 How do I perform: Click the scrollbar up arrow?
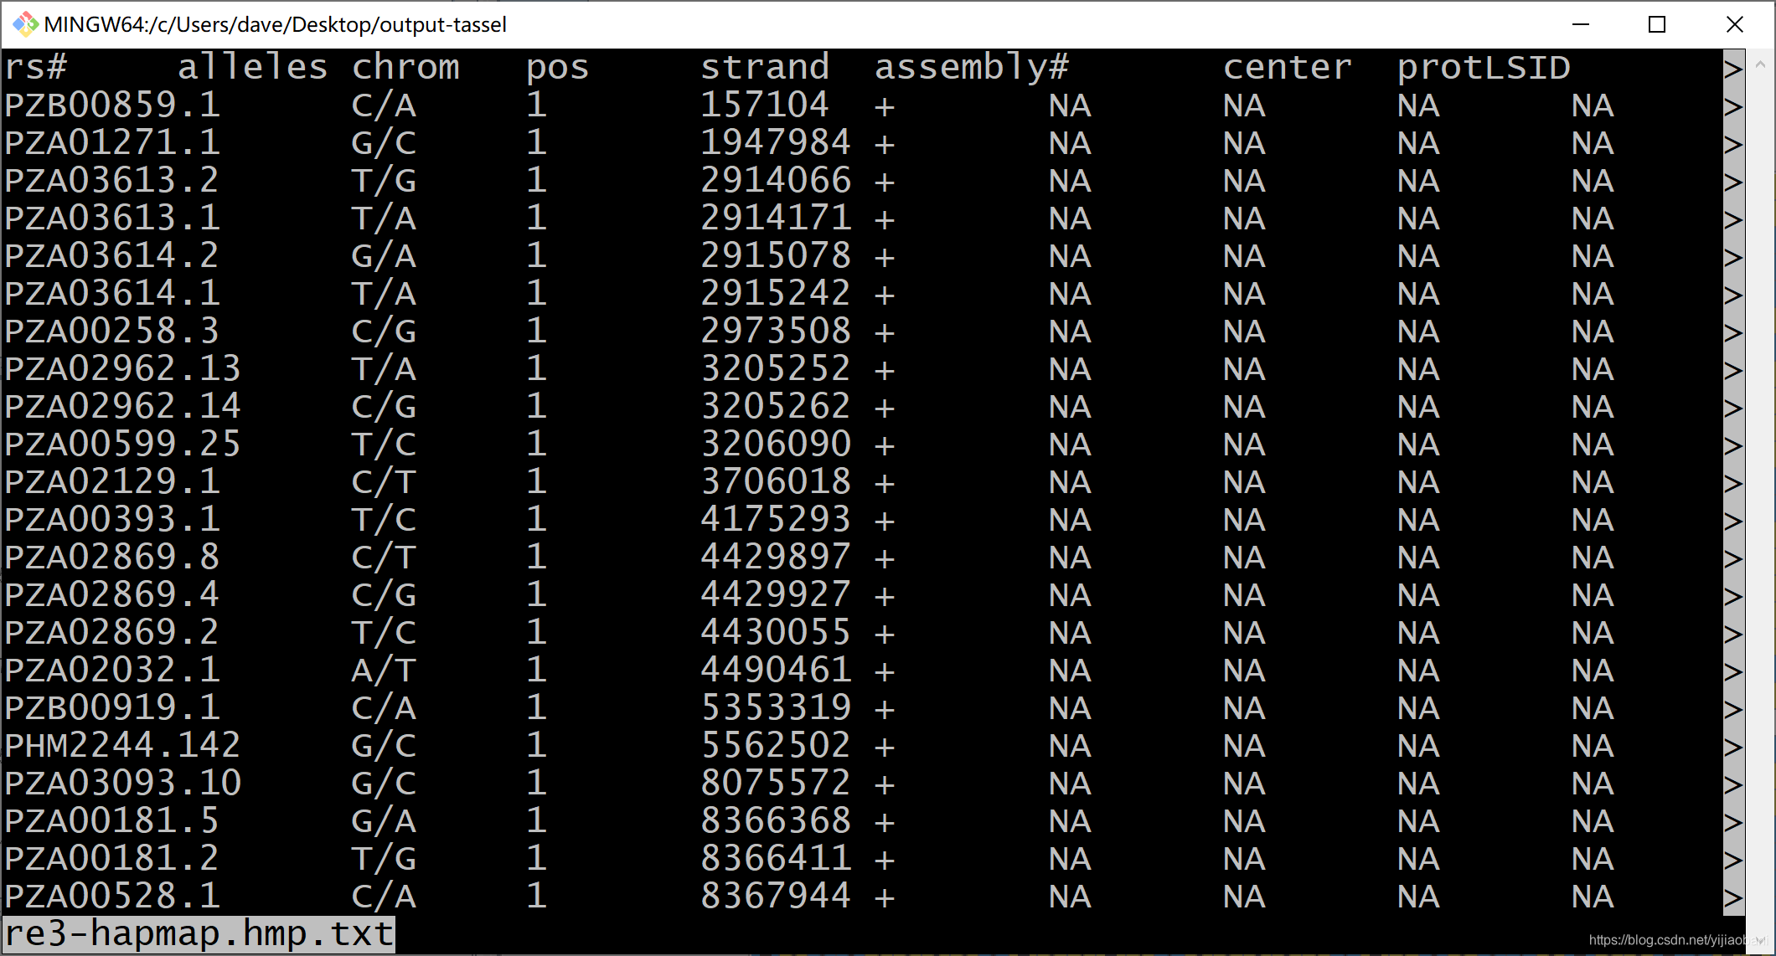tap(1760, 64)
